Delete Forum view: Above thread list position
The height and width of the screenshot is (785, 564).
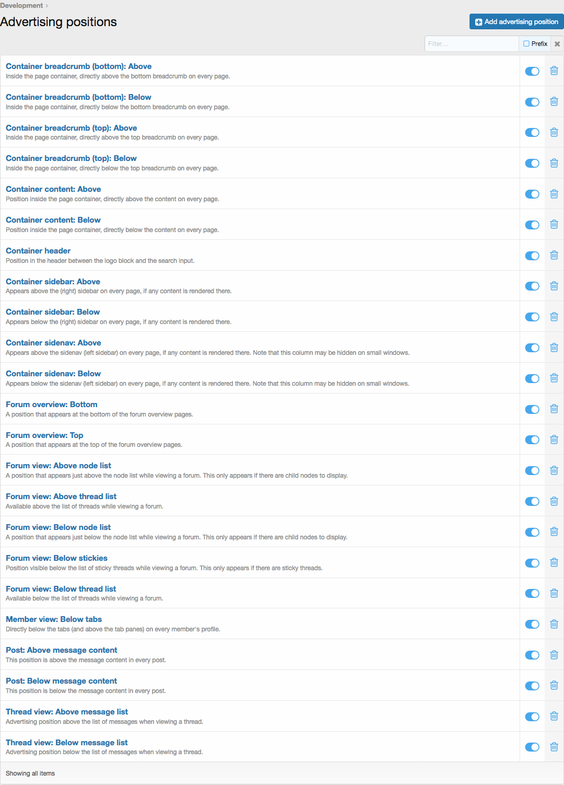tap(554, 501)
